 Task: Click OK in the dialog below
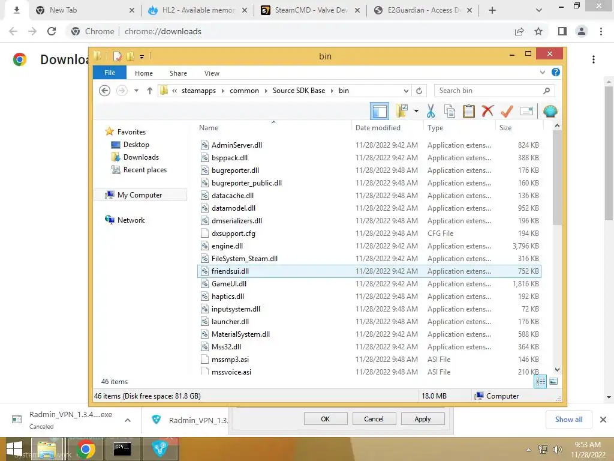[326, 419]
